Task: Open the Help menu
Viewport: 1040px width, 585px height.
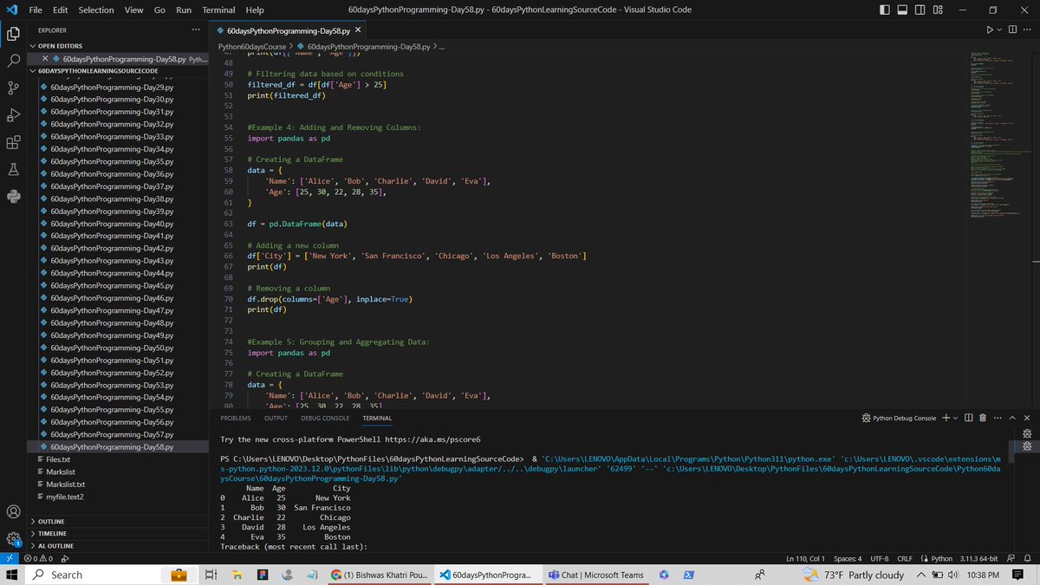Action: [x=255, y=10]
